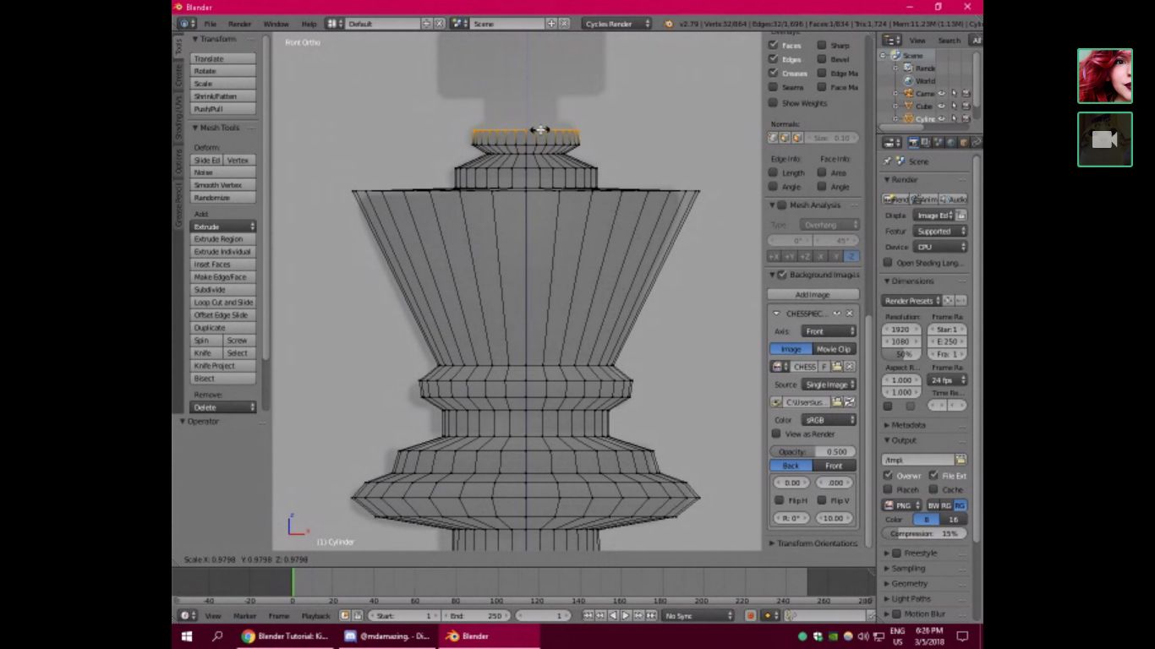Click the Inset Faces button
Screen dimensions: 1155x649
click(223, 265)
